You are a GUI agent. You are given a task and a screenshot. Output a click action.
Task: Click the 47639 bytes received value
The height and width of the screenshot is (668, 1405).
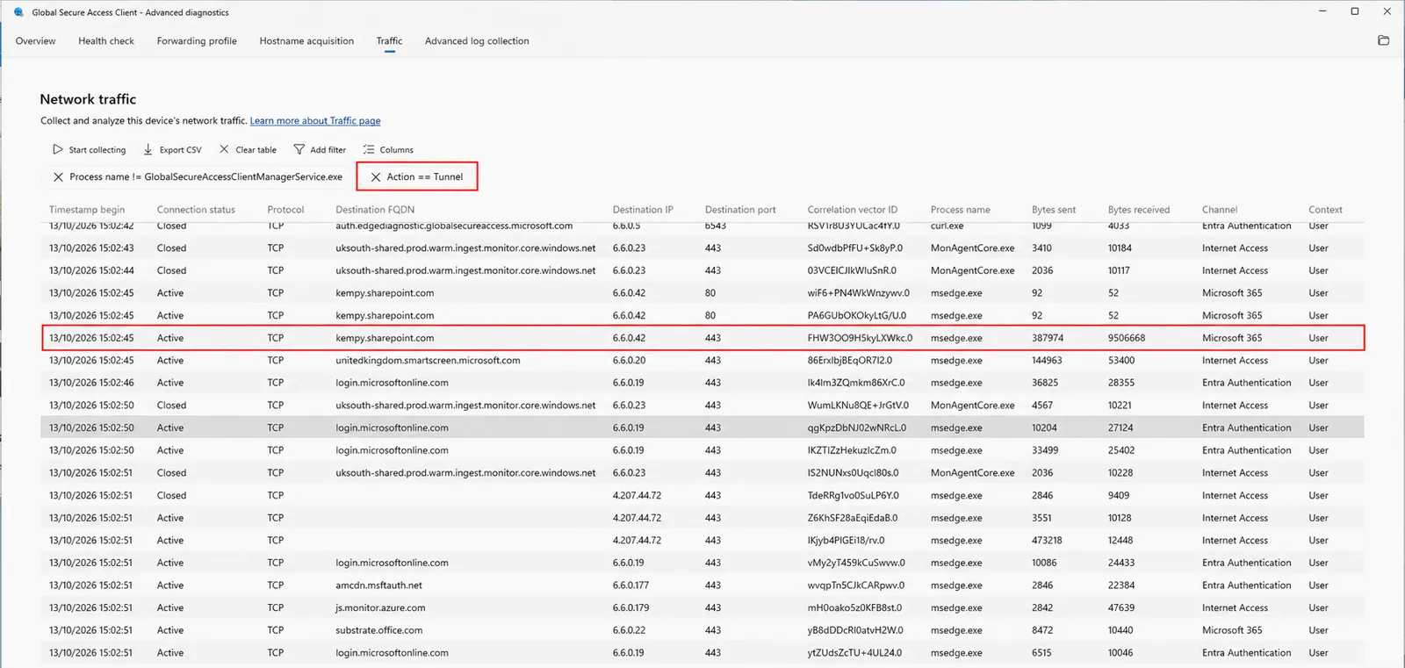pos(1121,608)
